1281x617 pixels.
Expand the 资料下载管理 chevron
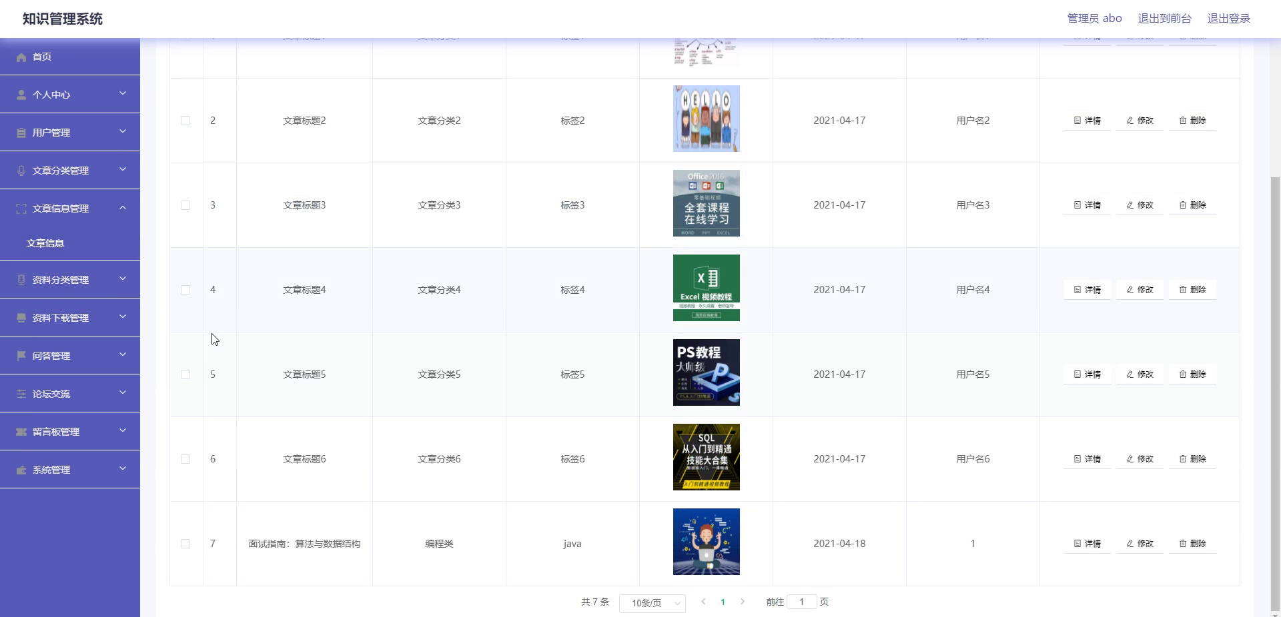click(123, 316)
